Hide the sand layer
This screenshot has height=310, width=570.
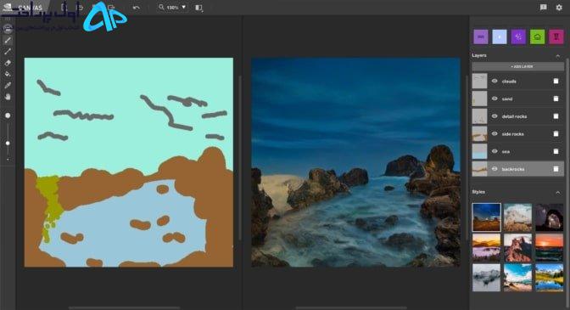click(x=495, y=99)
